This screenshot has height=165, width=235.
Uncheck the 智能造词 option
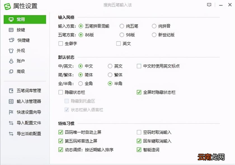pos(139,150)
